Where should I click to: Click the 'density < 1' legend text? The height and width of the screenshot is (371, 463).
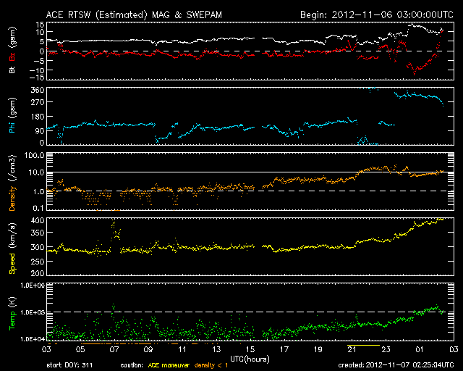point(211,365)
